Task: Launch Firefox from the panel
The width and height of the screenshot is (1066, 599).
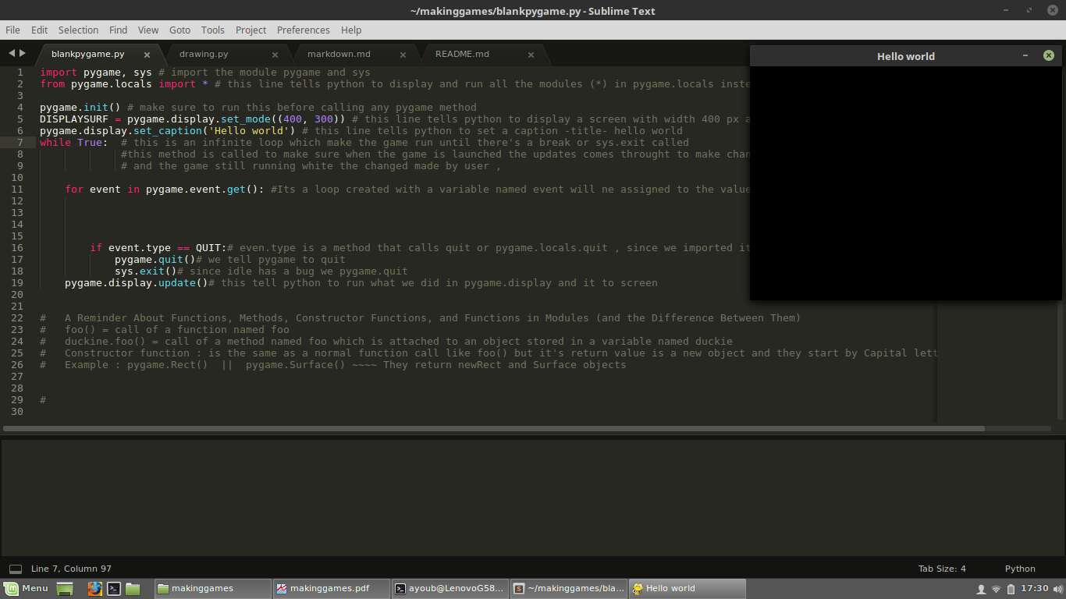Action: coord(94,589)
